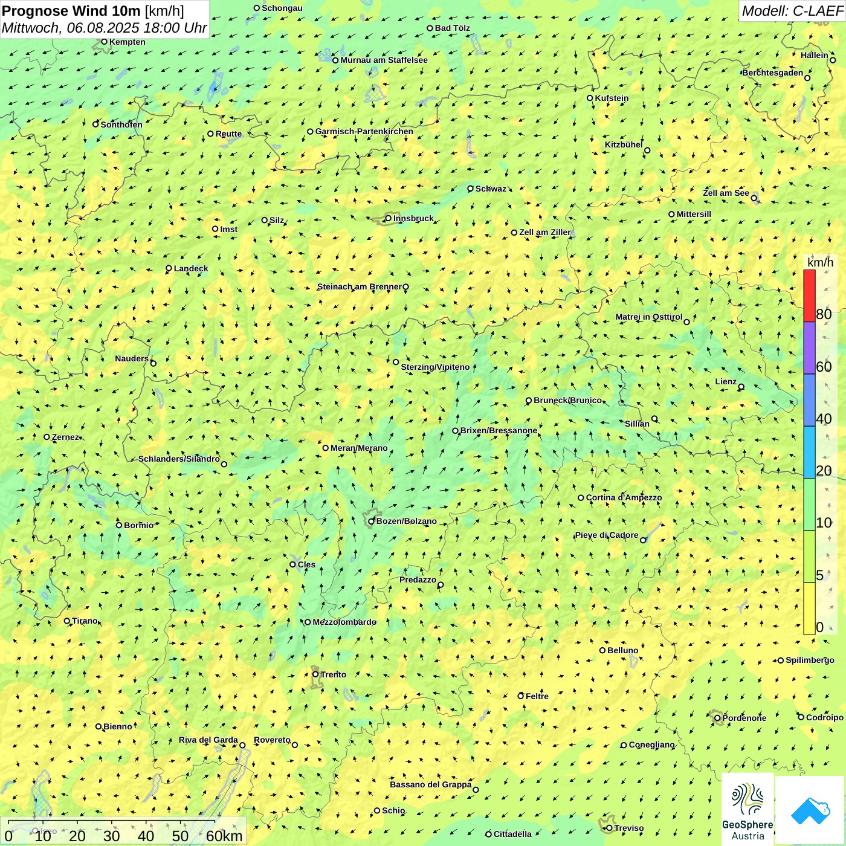This screenshot has width=846, height=846.
Task: Select the yellow 0–5 km/h legend swatch
Action: point(809,608)
